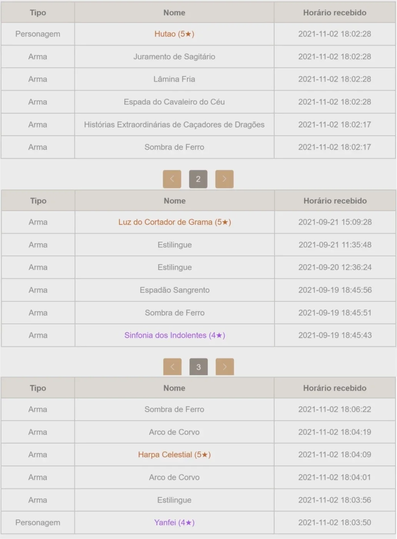Select Histórias Extraordinárias de Caçadores de Dragões
This screenshot has width=397, height=539.
pos(174,125)
